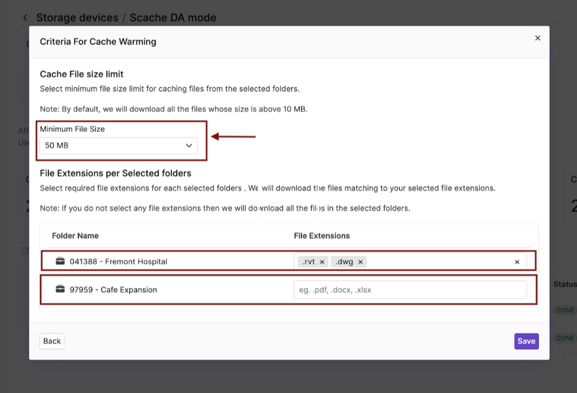Select the briefcase icon for Cafe Expansion
This screenshot has width=577, height=393.
click(60, 289)
